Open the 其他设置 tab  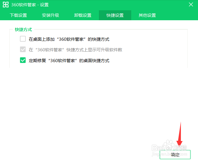coord(147,15)
